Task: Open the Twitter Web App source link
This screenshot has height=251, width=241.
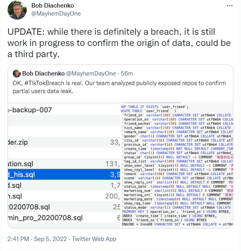Action: tap(95, 239)
